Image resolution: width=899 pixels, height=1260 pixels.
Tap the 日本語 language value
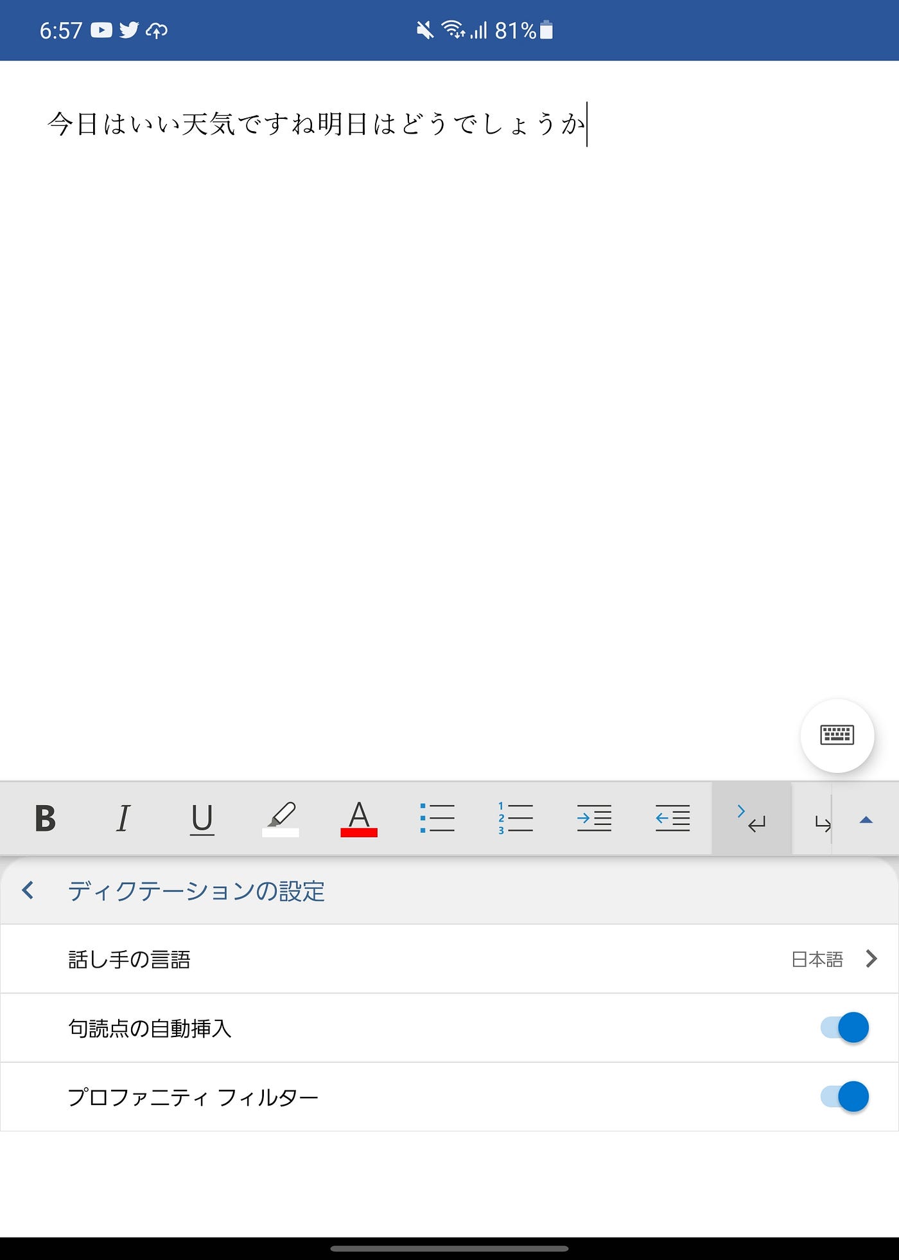[x=817, y=959]
